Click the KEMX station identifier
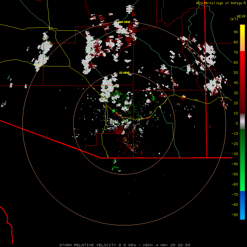Viewport: 247px width, 247px height. (148, 245)
